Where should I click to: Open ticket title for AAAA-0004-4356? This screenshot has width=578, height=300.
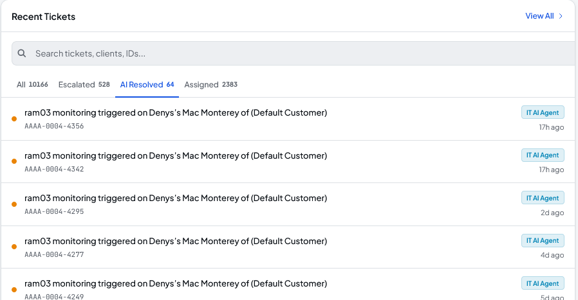[176, 112]
